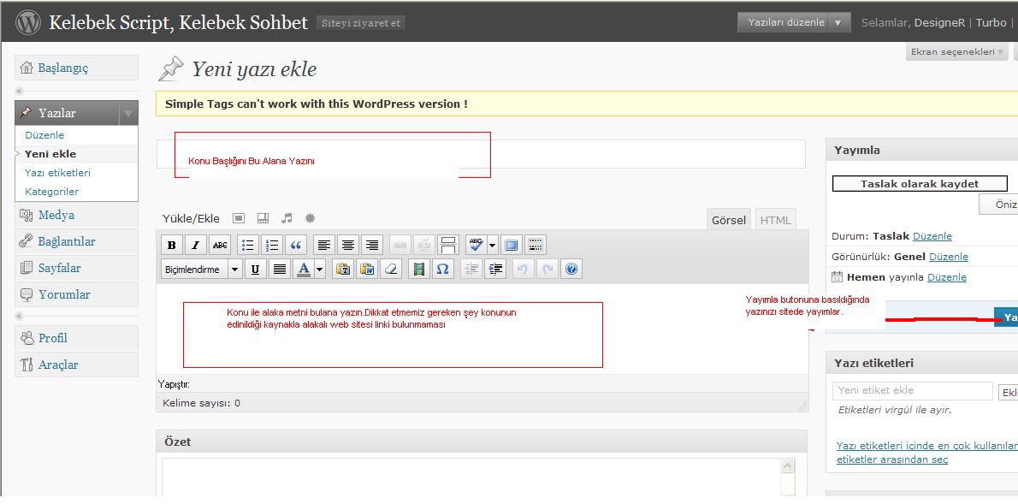This screenshot has width=1018, height=504.
Task: Run the ABC spell checker
Action: [x=476, y=245]
